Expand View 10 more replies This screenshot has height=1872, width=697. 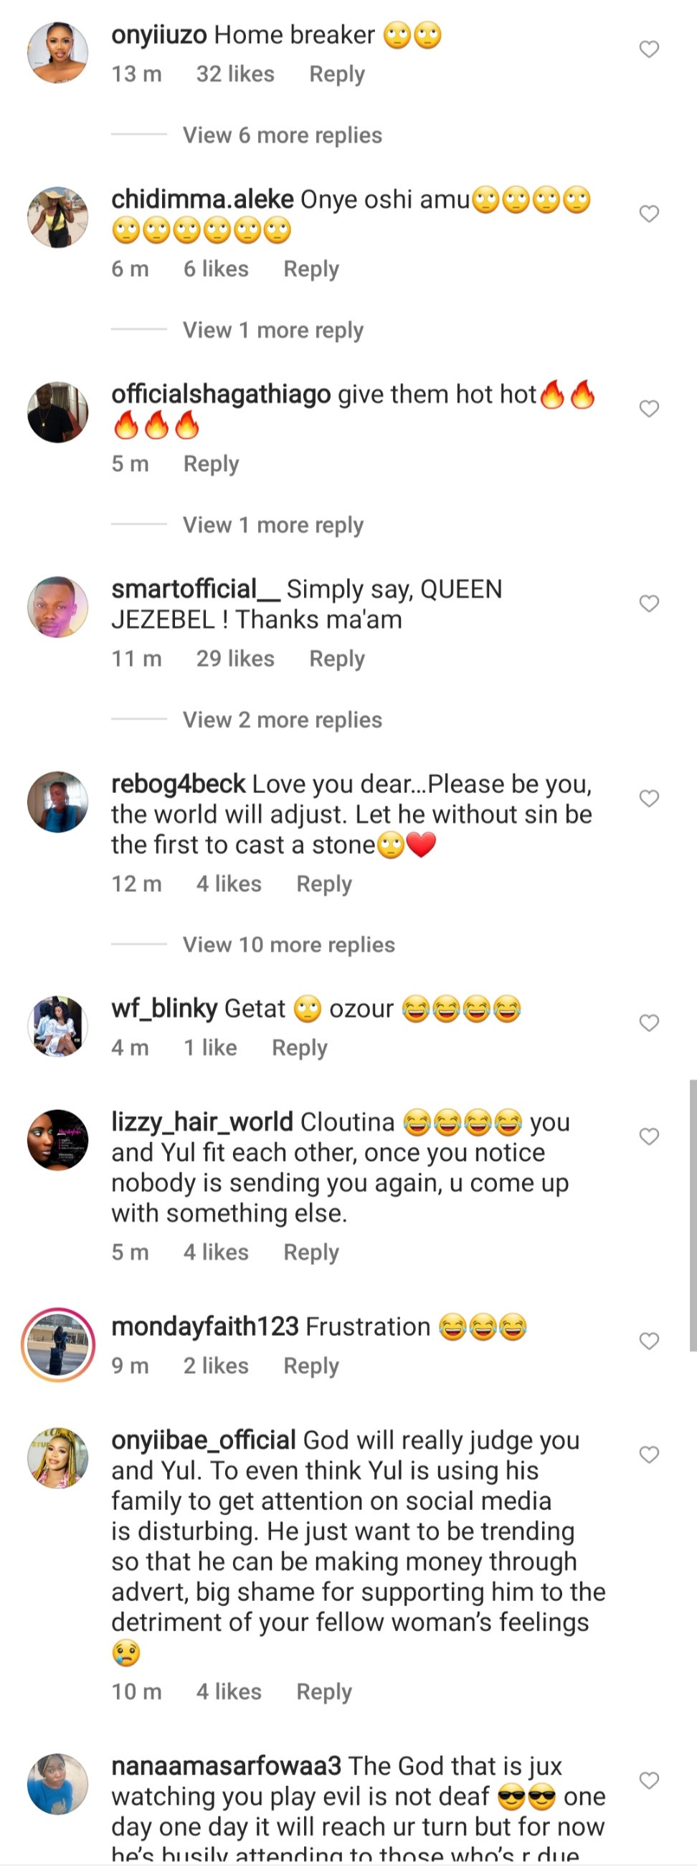pyautogui.click(x=288, y=945)
